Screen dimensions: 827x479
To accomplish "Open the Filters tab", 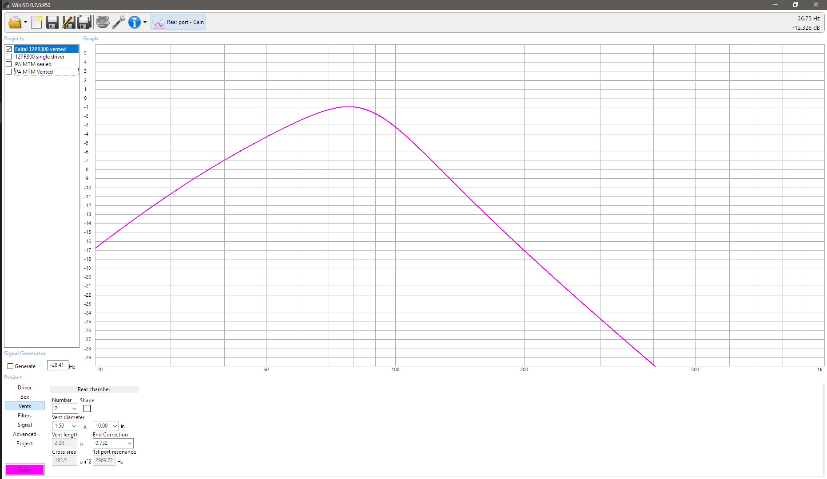I will 25,416.
